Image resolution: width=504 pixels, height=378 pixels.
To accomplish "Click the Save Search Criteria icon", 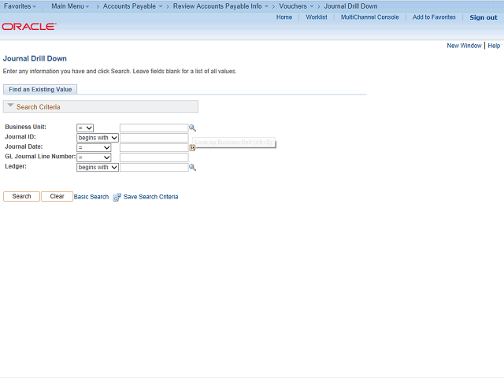I will 117,197.
